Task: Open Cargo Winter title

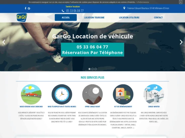Action: pos(154,106)
